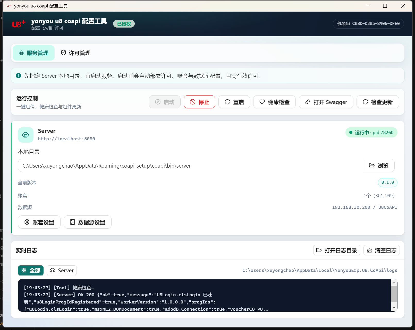
Task: Click the logs path C:\Users\xuyongchao\AppData\Local\YonyouErp.U8.CoApi\logs
Action: click(320, 270)
